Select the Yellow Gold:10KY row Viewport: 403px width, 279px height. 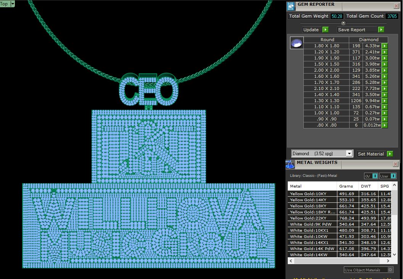click(x=340, y=194)
